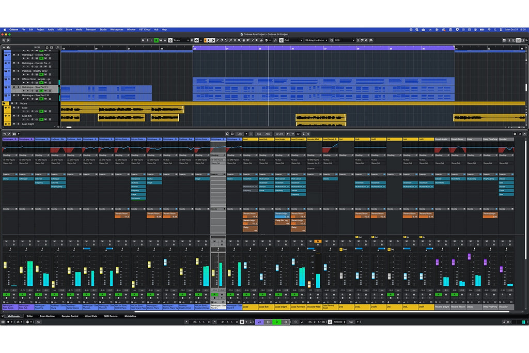Switch to the Drum Machine tab
Screen dimensions: 529x353
coord(47,316)
